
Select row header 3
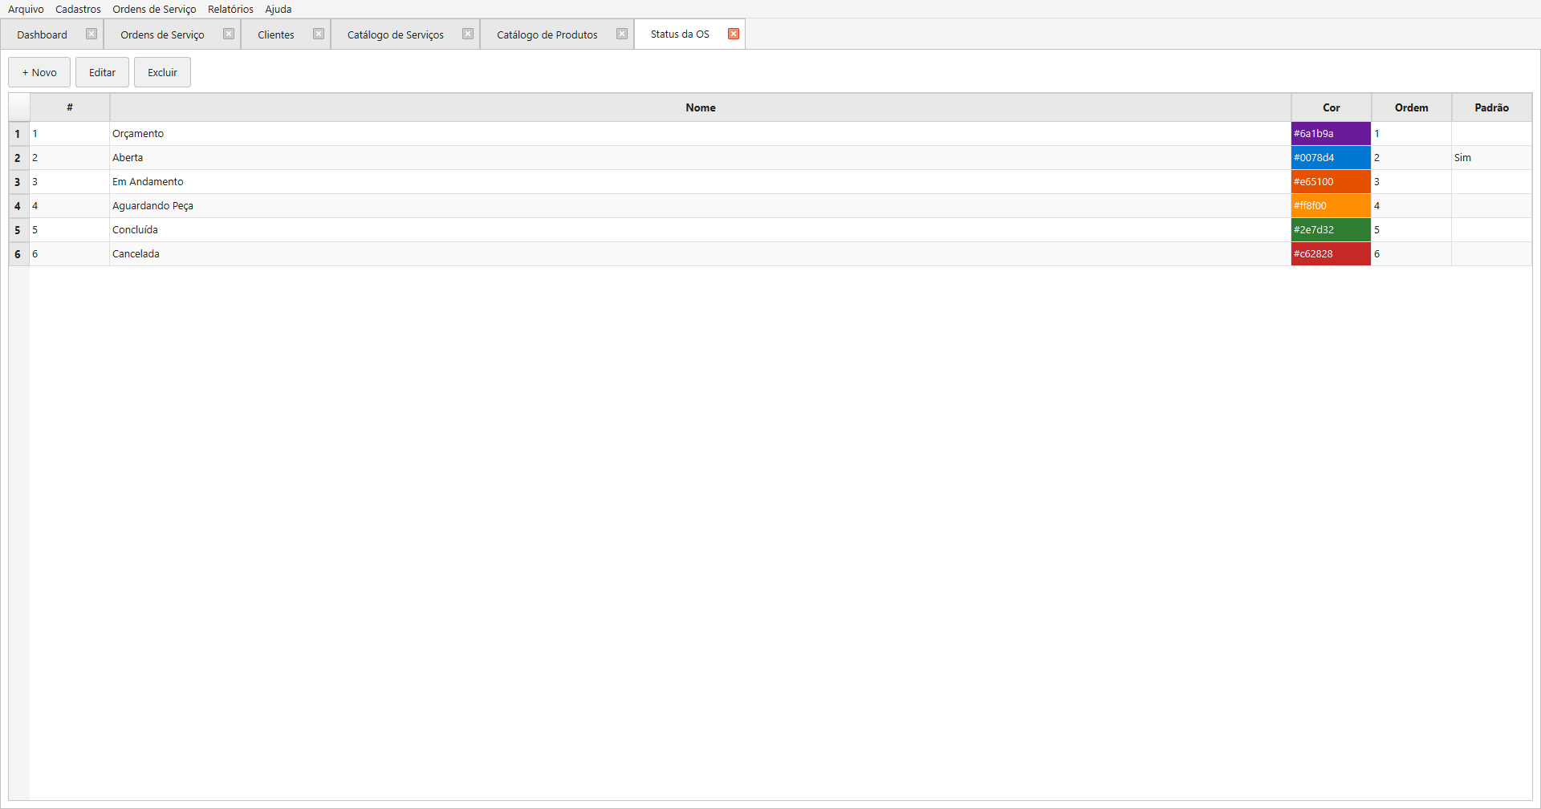[x=19, y=182]
